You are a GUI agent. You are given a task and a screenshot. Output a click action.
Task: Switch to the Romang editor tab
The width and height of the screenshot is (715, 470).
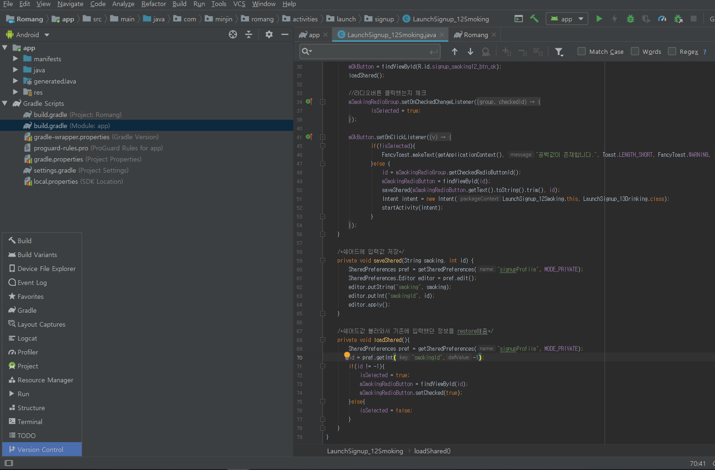475,35
